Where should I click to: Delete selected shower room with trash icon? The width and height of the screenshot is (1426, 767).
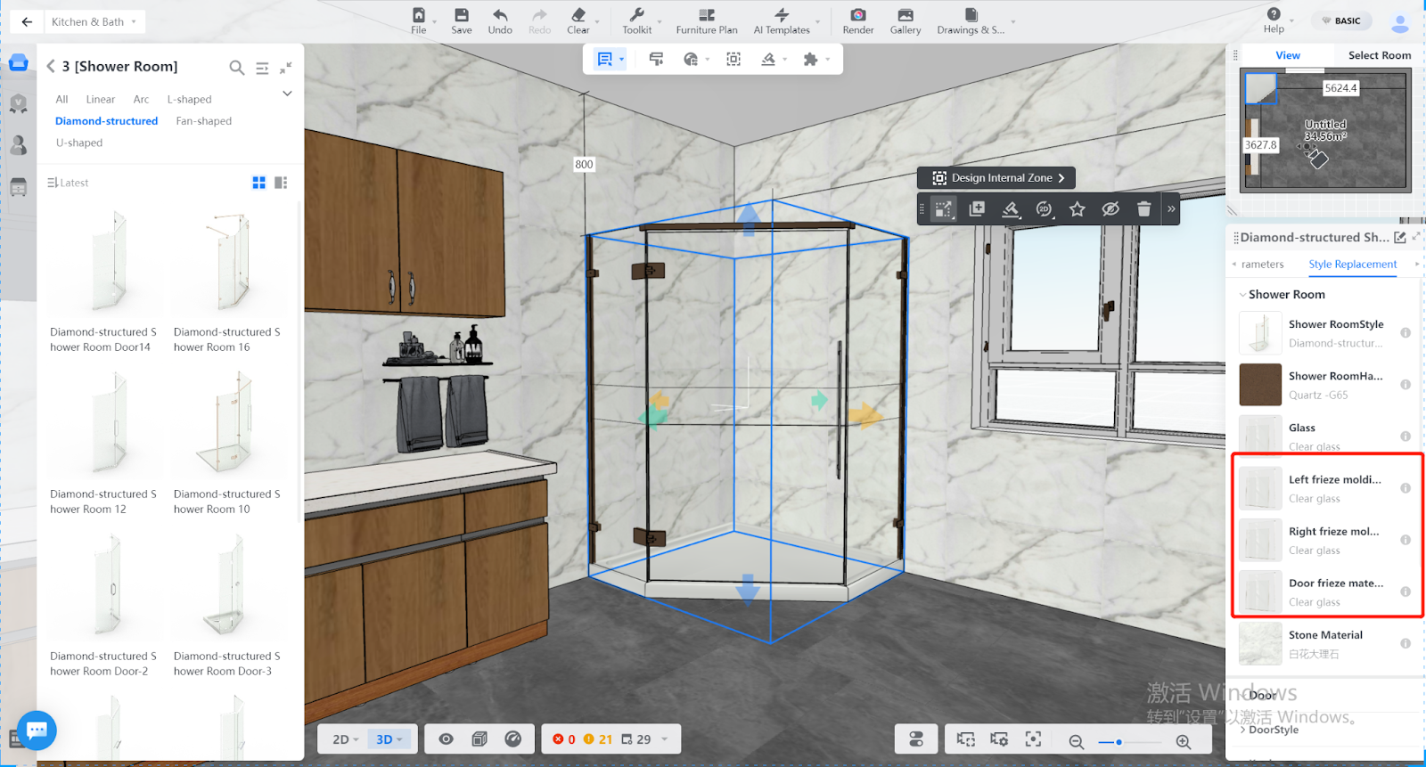point(1143,209)
